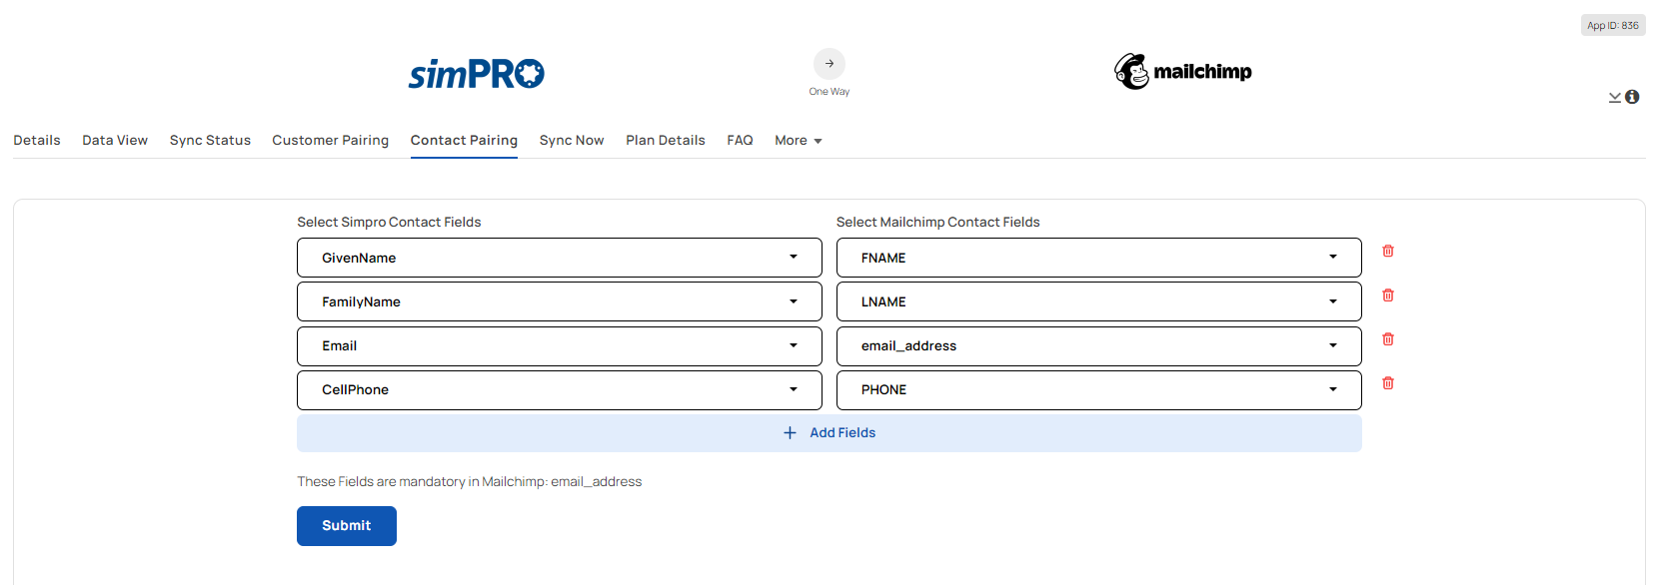
Task: Open the PHONE Mailchimp field dropdown
Action: pos(1099,389)
